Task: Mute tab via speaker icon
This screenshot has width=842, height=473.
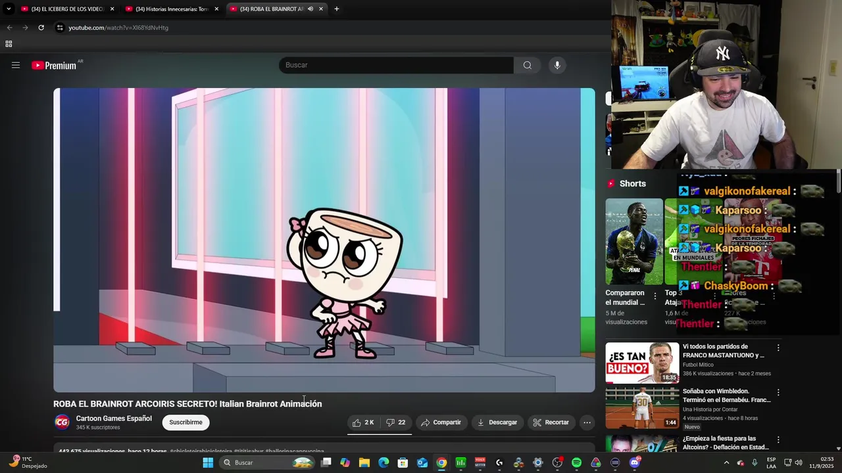Action: click(310, 9)
